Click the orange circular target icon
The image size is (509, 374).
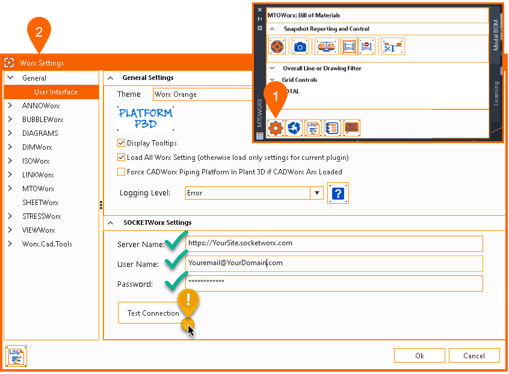coord(277,47)
